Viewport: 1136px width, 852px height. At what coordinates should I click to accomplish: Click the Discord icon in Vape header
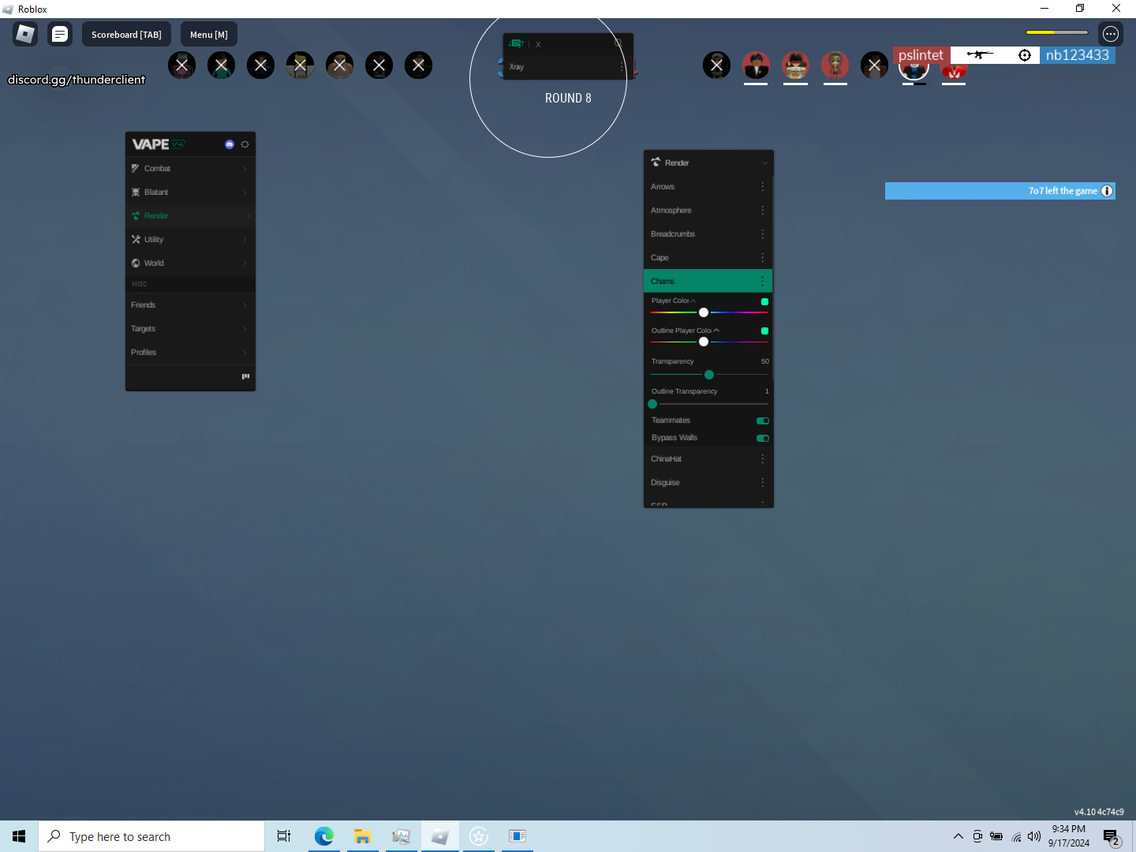(230, 144)
